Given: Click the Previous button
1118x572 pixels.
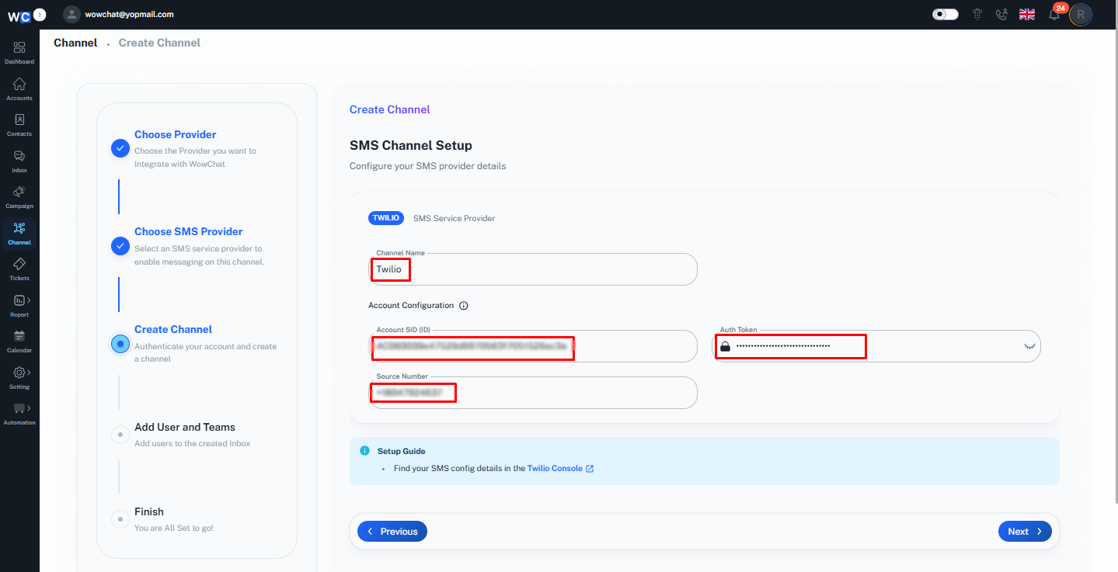Looking at the screenshot, I should click(392, 532).
